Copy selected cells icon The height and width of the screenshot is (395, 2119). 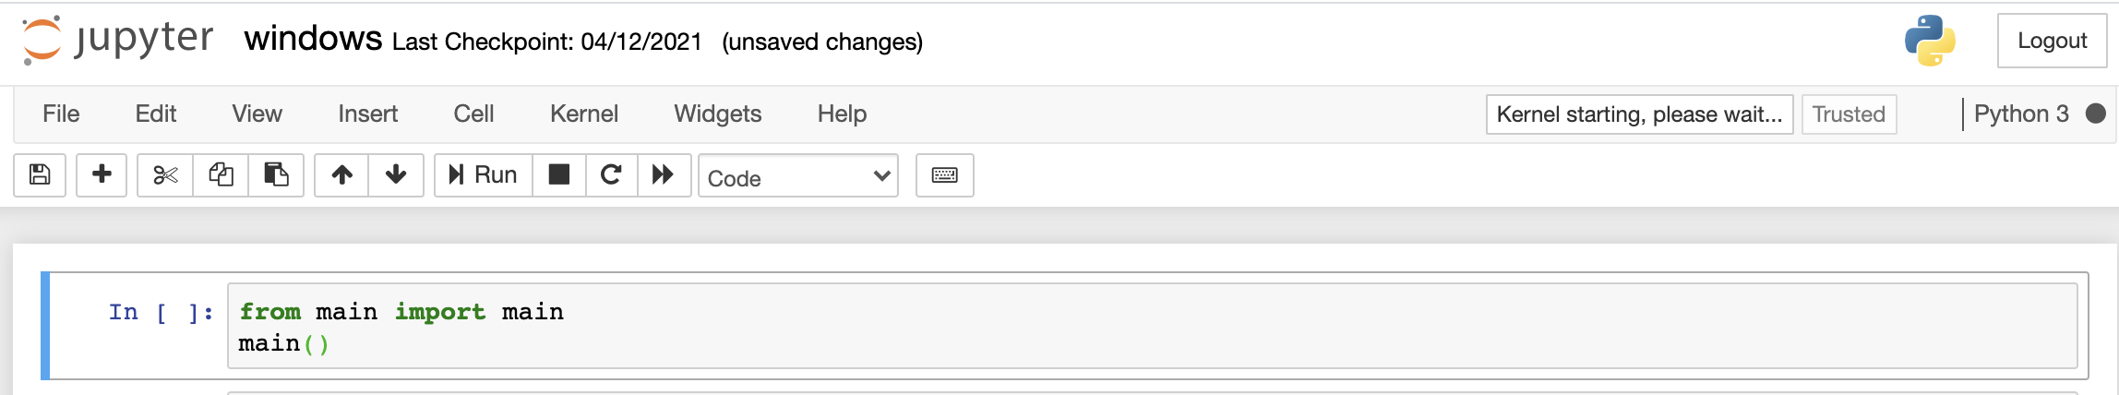pos(221,174)
